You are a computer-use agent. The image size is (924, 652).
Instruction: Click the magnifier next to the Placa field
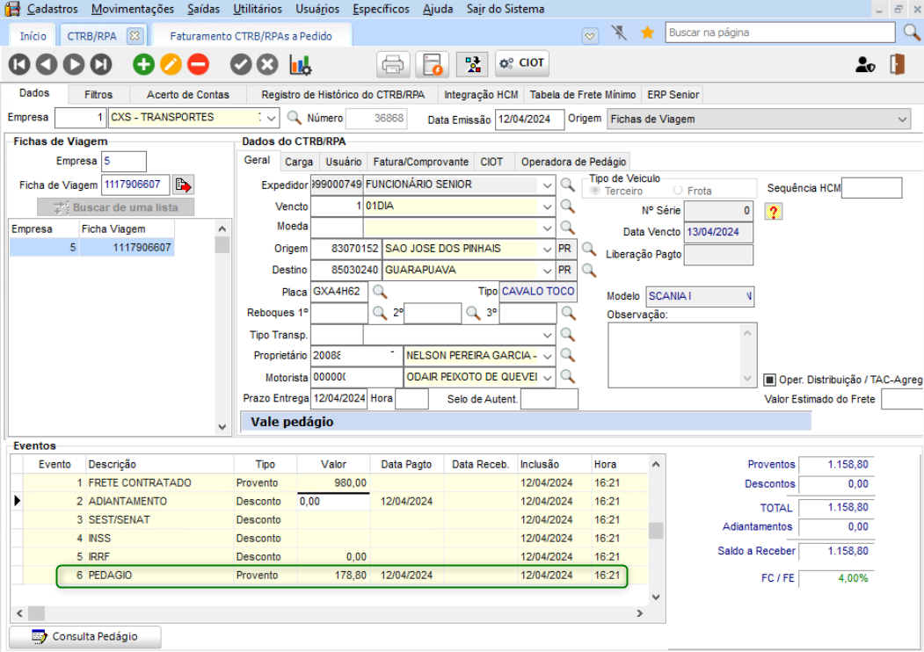pyautogui.click(x=380, y=291)
